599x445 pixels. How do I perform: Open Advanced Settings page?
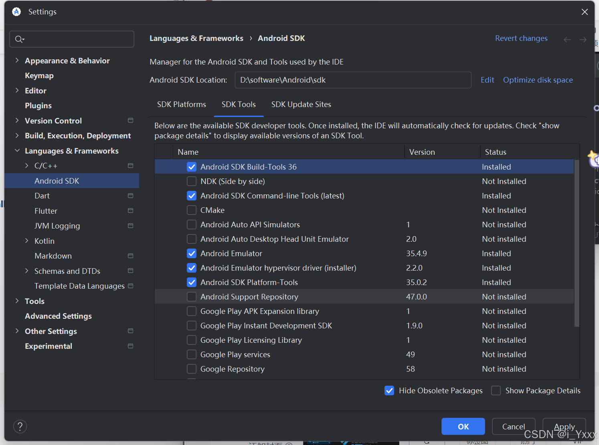click(x=58, y=316)
